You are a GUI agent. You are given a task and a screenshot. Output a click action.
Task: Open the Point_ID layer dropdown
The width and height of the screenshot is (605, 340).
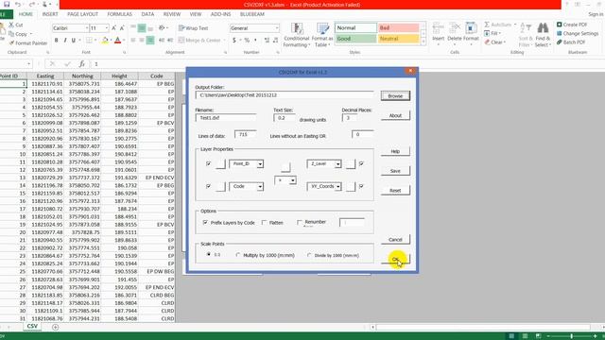point(260,164)
